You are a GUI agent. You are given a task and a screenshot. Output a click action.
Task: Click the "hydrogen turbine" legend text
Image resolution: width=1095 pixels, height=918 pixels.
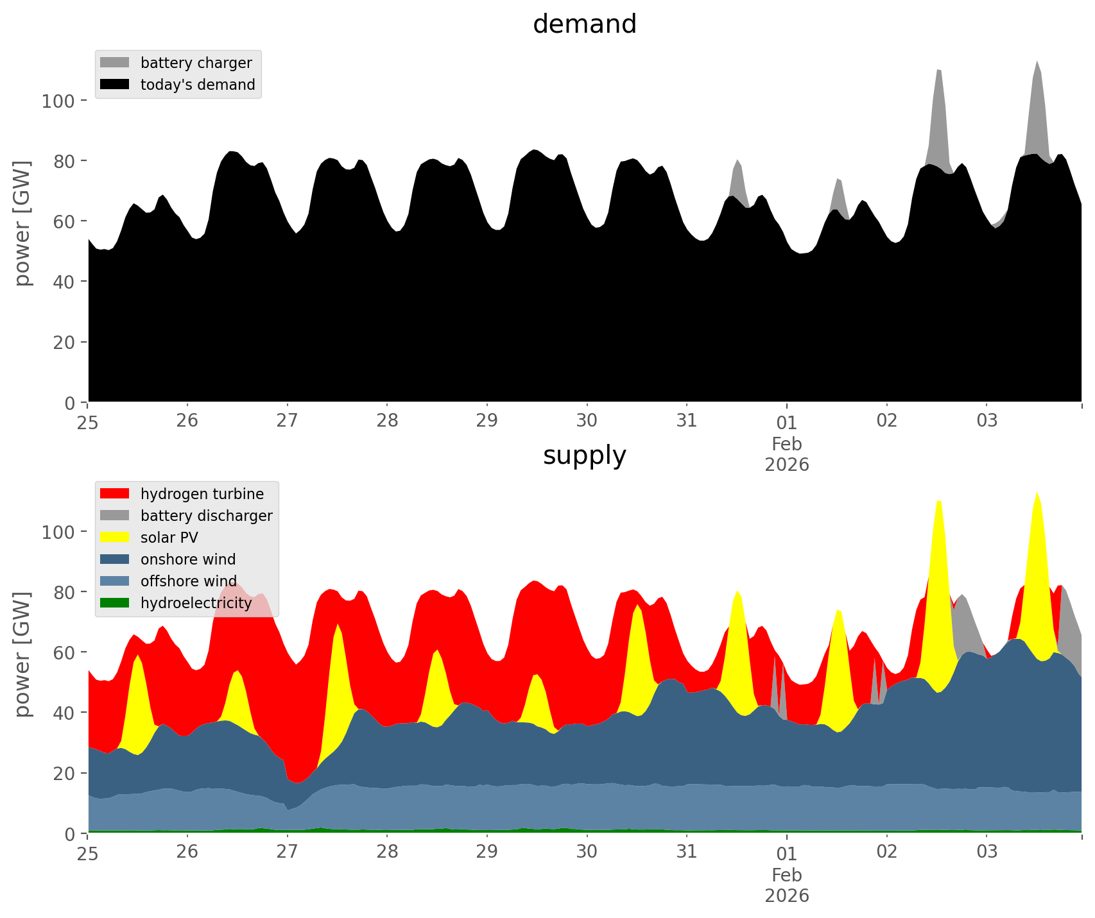pos(202,494)
